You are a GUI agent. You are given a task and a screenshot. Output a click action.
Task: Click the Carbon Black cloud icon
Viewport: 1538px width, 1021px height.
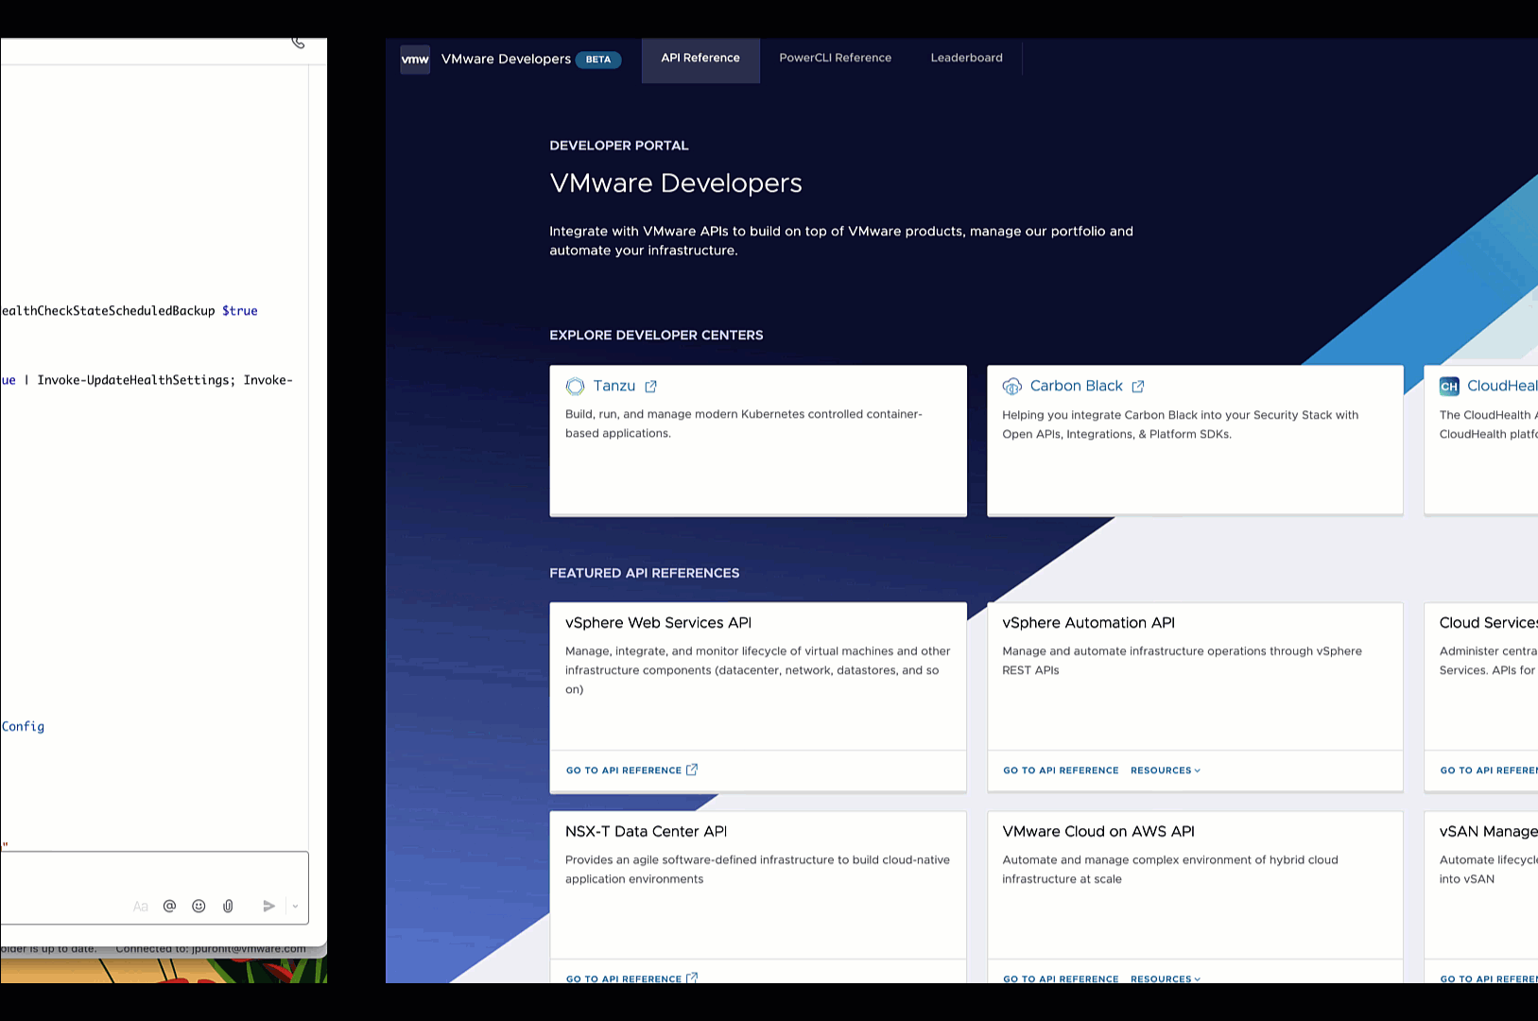[1012, 386]
